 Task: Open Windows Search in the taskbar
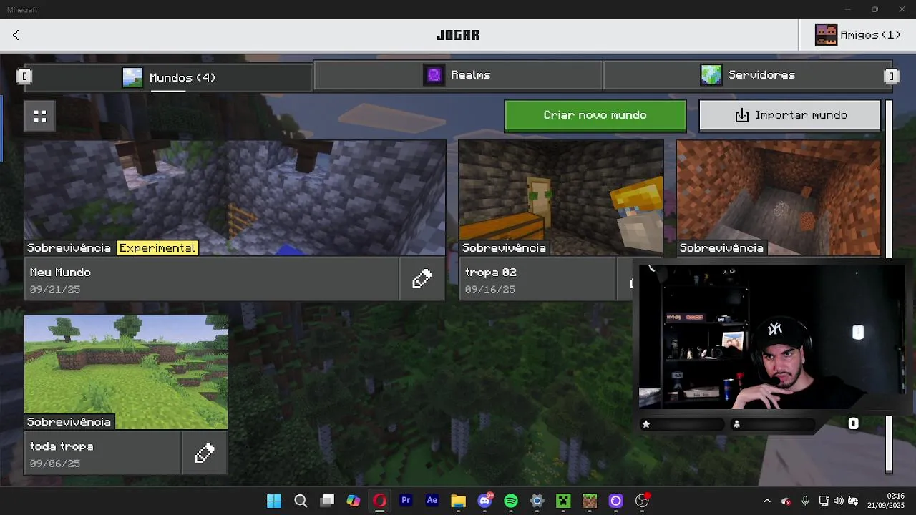click(x=301, y=501)
